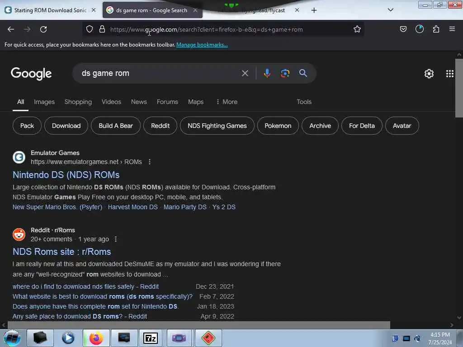Open more options for Emulator Games result

[150, 162]
